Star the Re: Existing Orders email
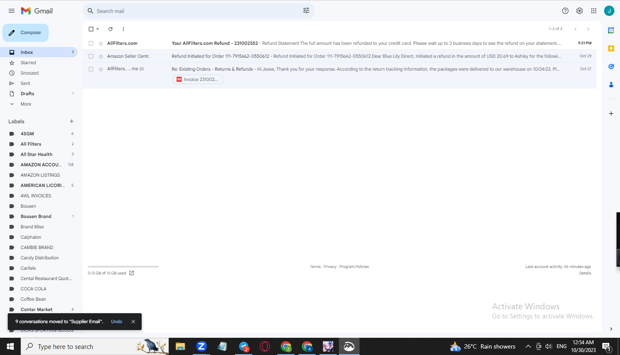This screenshot has height=355, width=620. [x=101, y=69]
